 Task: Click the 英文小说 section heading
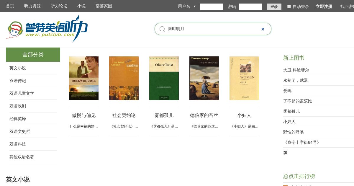18,180
